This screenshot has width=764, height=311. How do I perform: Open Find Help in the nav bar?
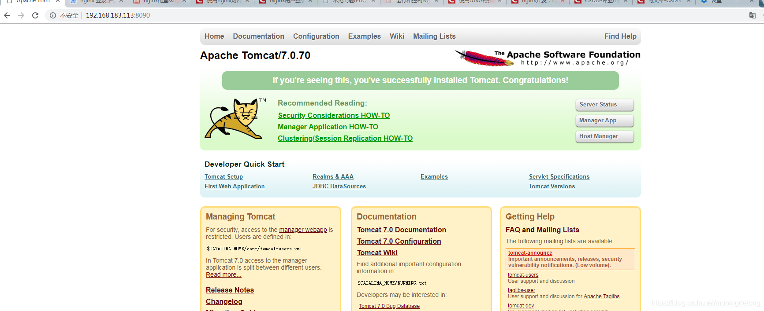point(620,37)
